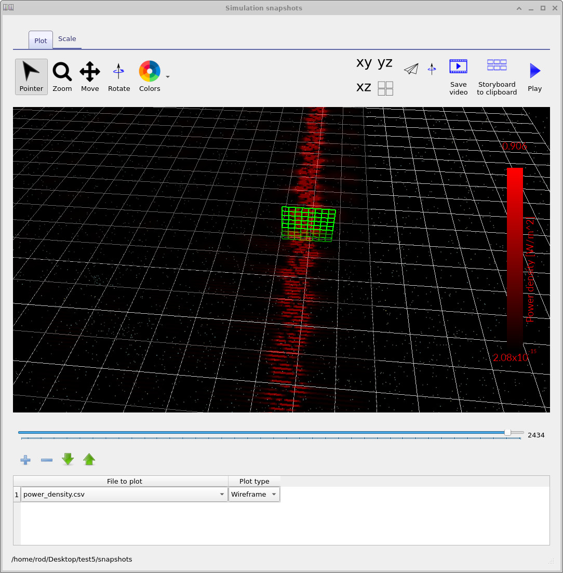Select the Plot tab
The width and height of the screenshot is (563, 573).
40,40
